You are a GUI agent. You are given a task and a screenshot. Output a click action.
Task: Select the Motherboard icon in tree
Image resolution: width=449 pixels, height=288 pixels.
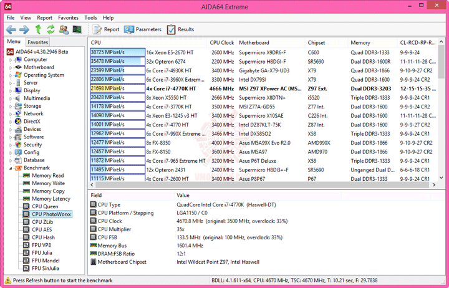(x=18, y=67)
